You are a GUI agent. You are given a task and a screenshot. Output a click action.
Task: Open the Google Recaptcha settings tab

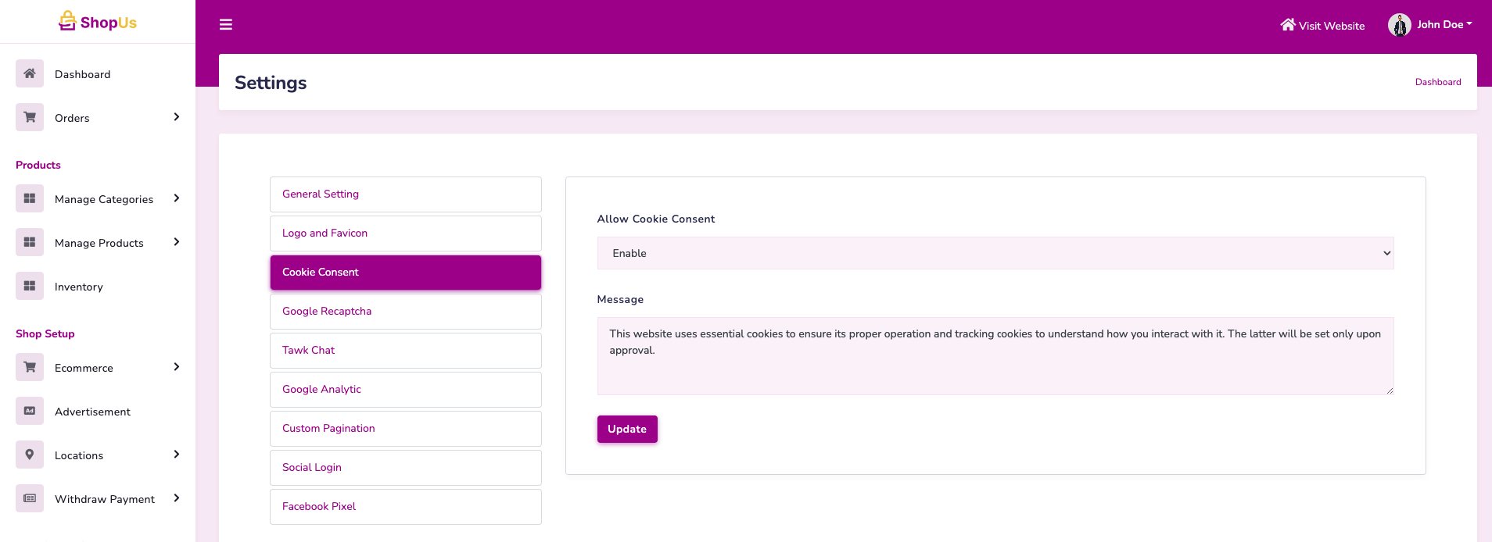tap(405, 312)
